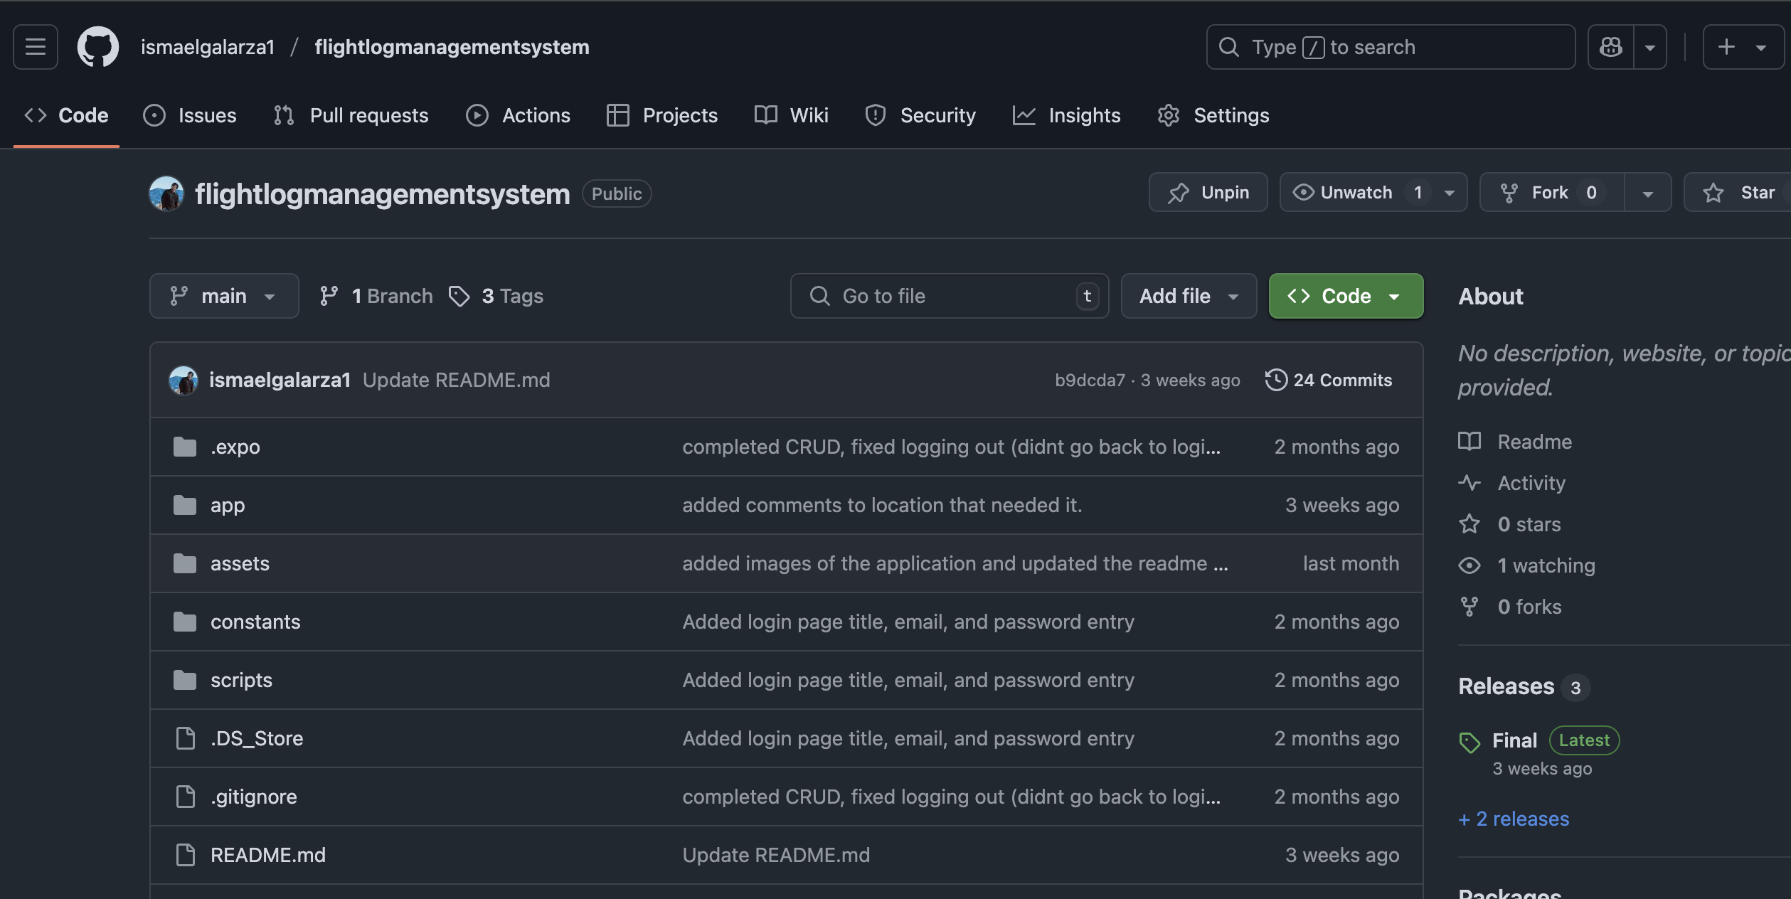Open the constants folder icon
Viewport: 1791px width, 899px height.
tap(185, 622)
